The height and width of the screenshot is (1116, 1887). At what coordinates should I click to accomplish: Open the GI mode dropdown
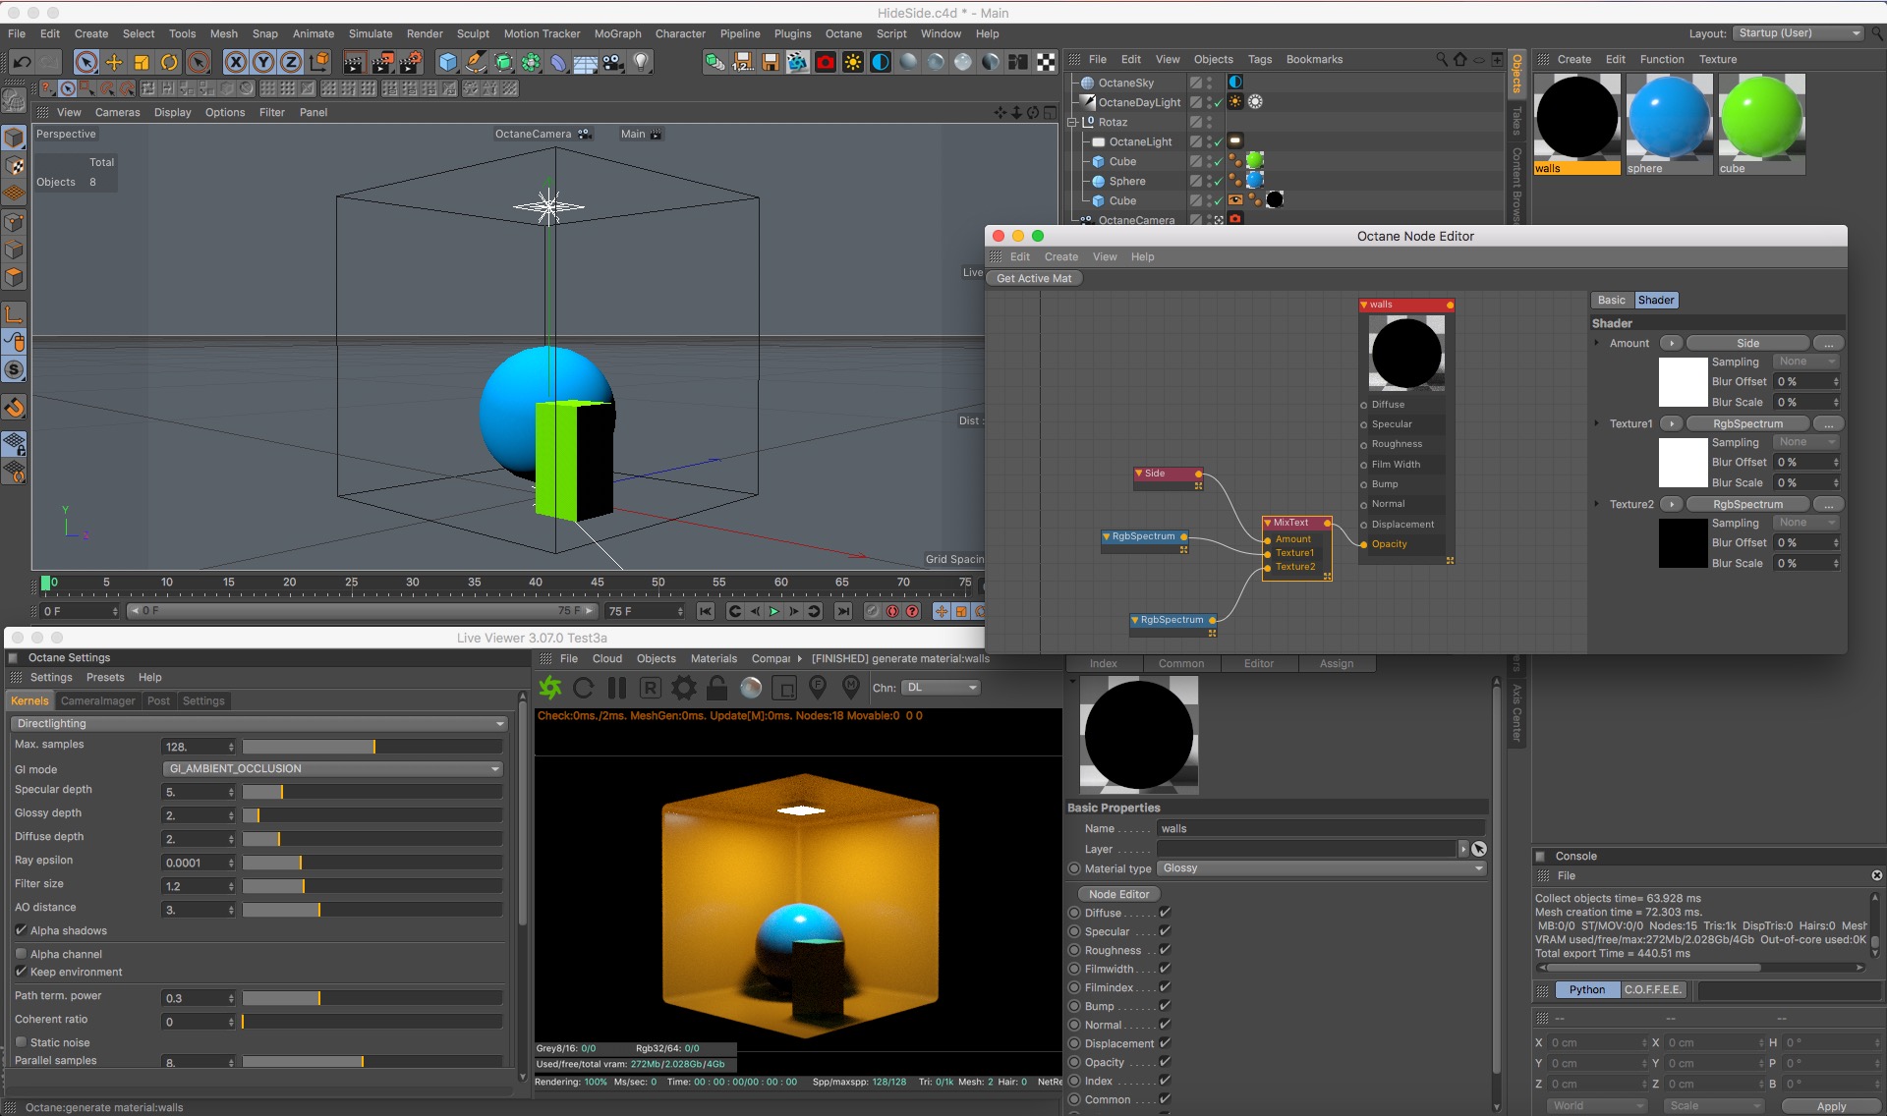(332, 769)
